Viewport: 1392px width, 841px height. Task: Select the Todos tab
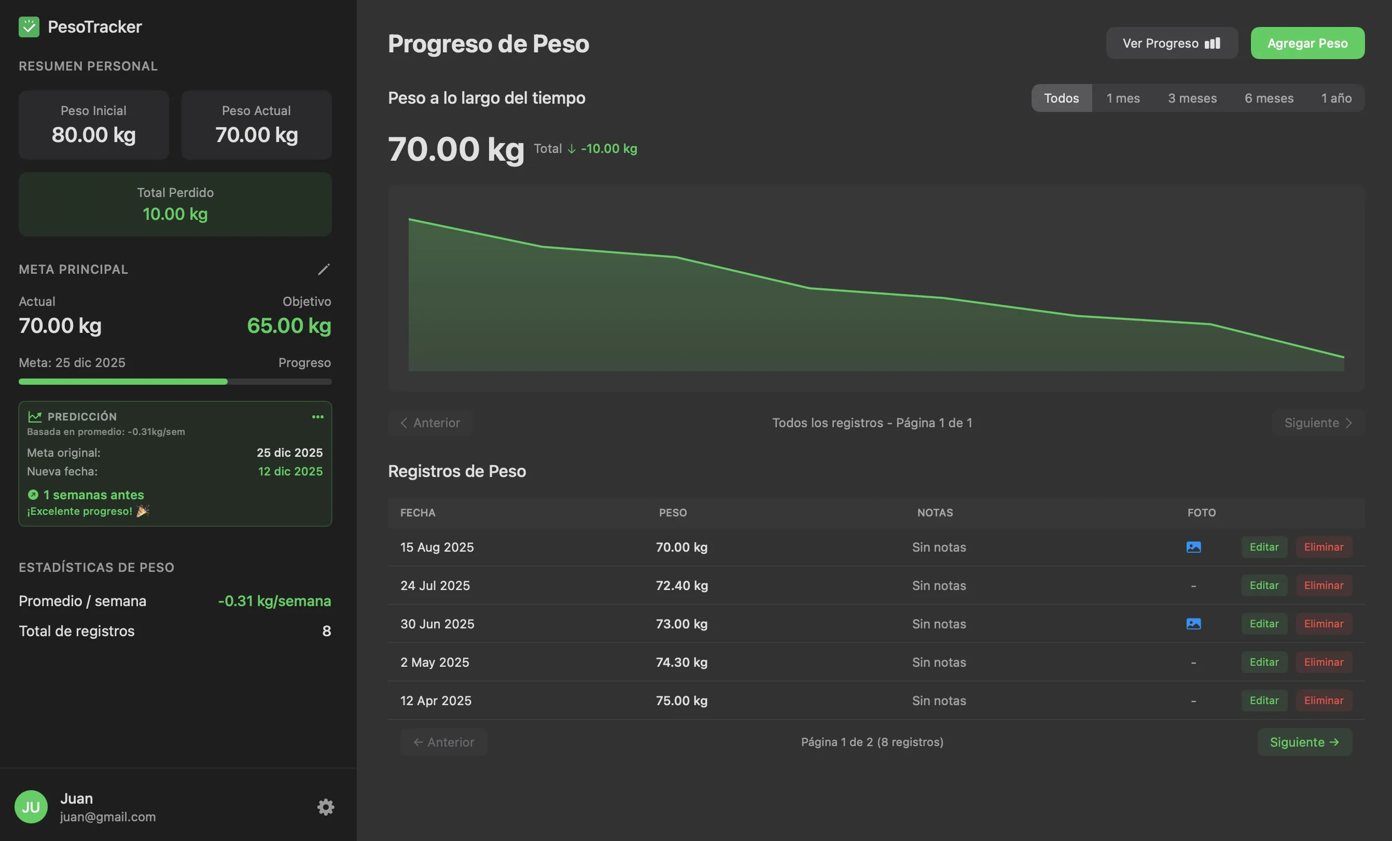[1062, 97]
